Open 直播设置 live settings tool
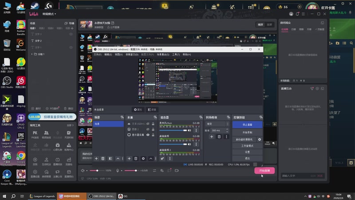355x200 pixels. coord(35,174)
